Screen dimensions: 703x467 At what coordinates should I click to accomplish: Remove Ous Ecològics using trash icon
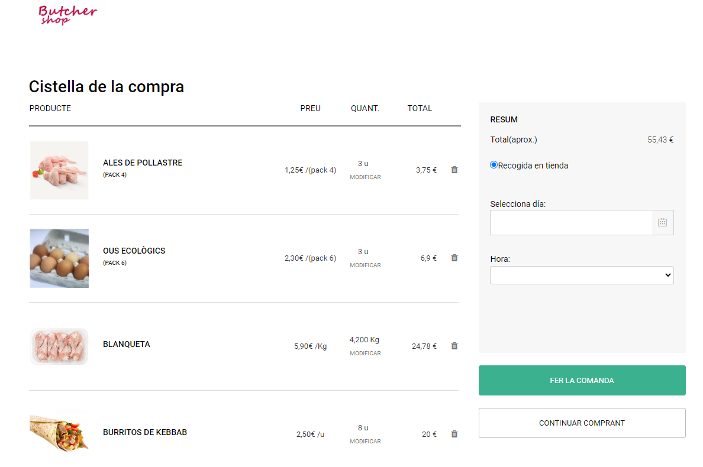454,258
